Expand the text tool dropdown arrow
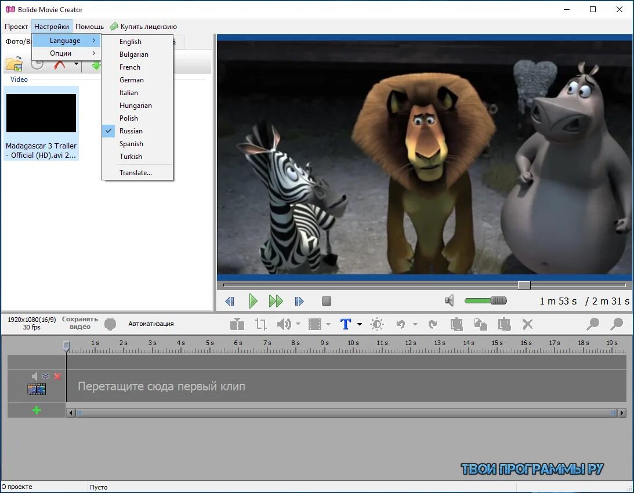The height and width of the screenshot is (493, 634). tap(360, 324)
